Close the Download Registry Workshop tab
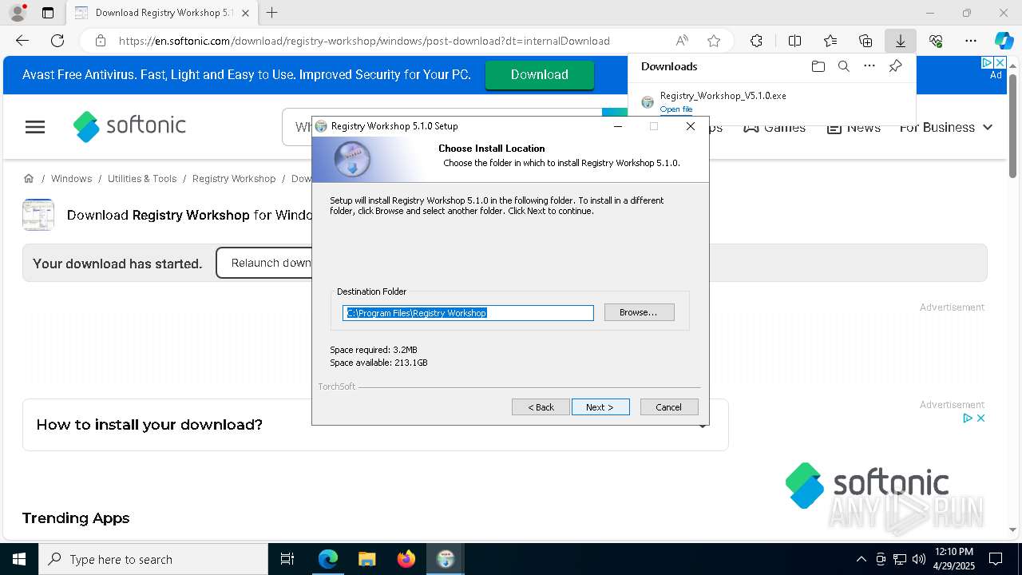Screen dimensions: 1022x575 point(246,13)
